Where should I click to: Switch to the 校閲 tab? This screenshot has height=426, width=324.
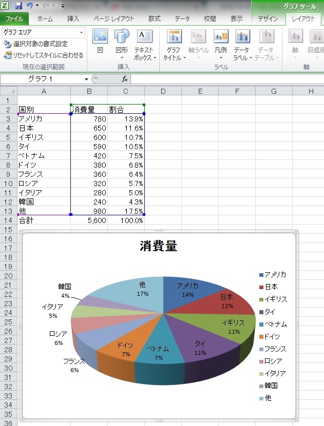[209, 19]
